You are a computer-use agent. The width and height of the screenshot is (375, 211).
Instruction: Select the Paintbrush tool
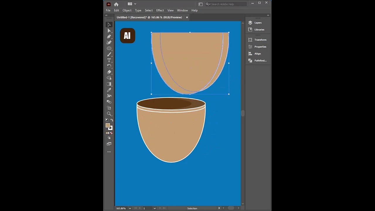[109, 54]
